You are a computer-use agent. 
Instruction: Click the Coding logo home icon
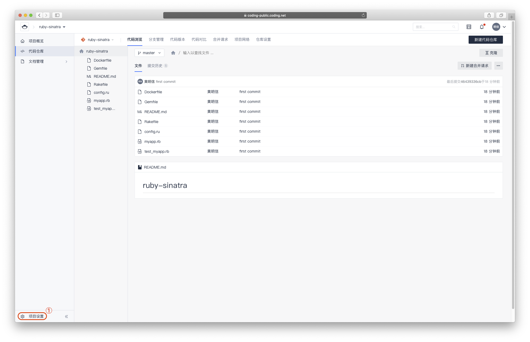pos(25,27)
